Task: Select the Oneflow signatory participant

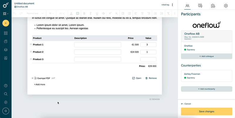Action: coord(207,48)
